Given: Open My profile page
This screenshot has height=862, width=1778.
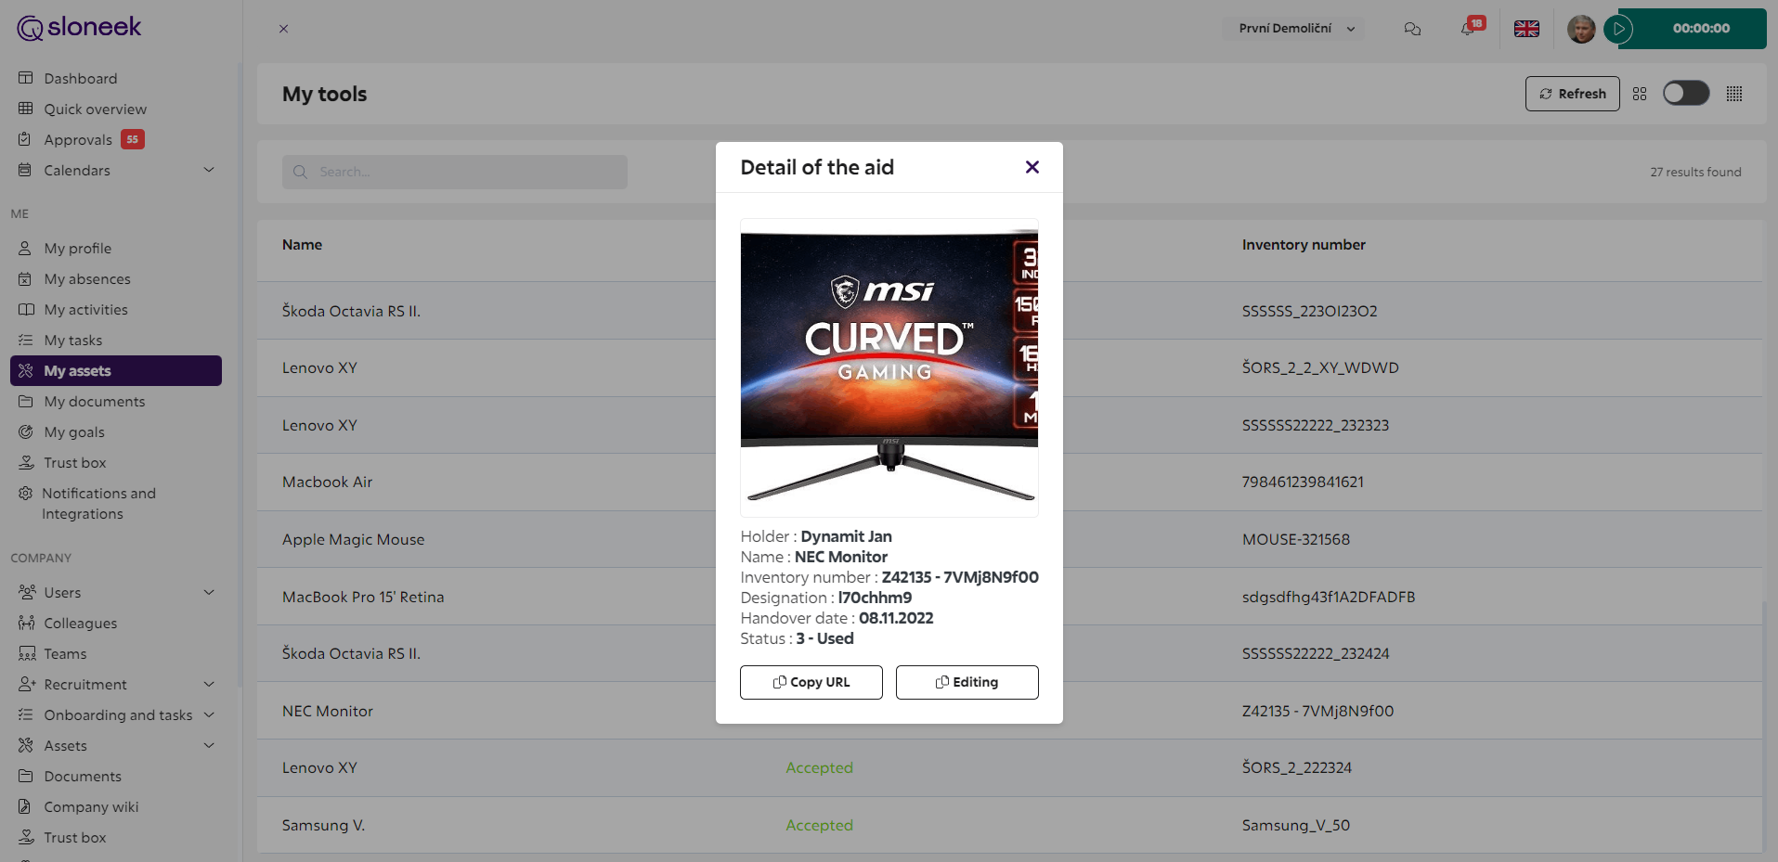Looking at the screenshot, I should (78, 249).
